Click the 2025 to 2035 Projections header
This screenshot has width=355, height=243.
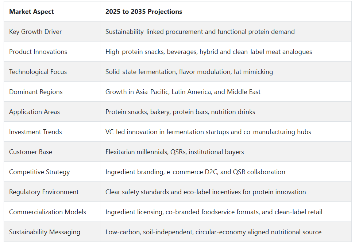click(144, 12)
